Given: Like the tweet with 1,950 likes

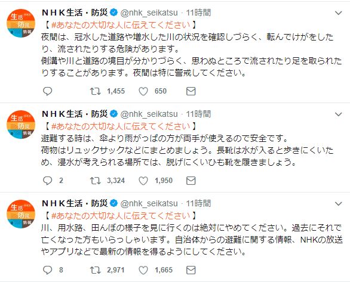Looking at the screenshot, I should pyautogui.click(x=143, y=181).
